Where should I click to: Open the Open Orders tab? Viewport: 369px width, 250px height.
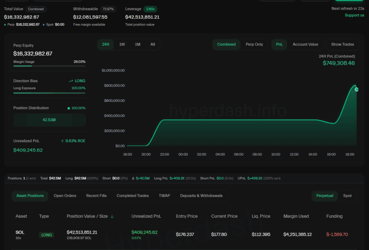pyautogui.click(x=65, y=196)
